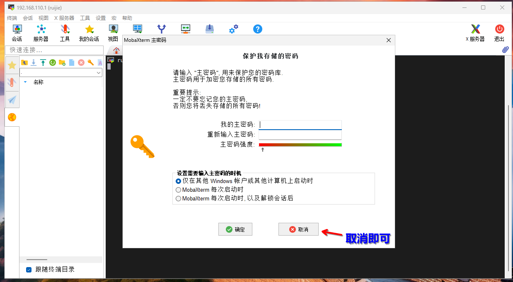Open the MobaXterm settings gear icon

pos(233,29)
